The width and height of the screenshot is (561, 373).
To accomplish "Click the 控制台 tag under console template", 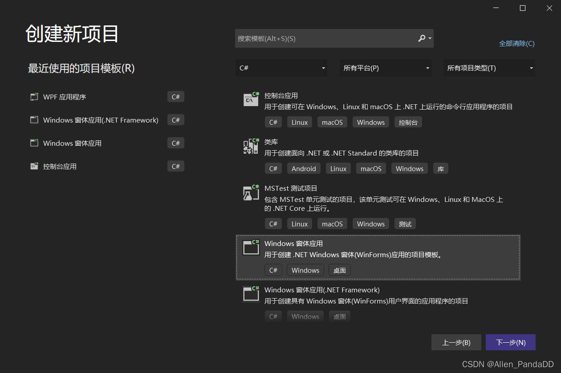I will point(408,122).
